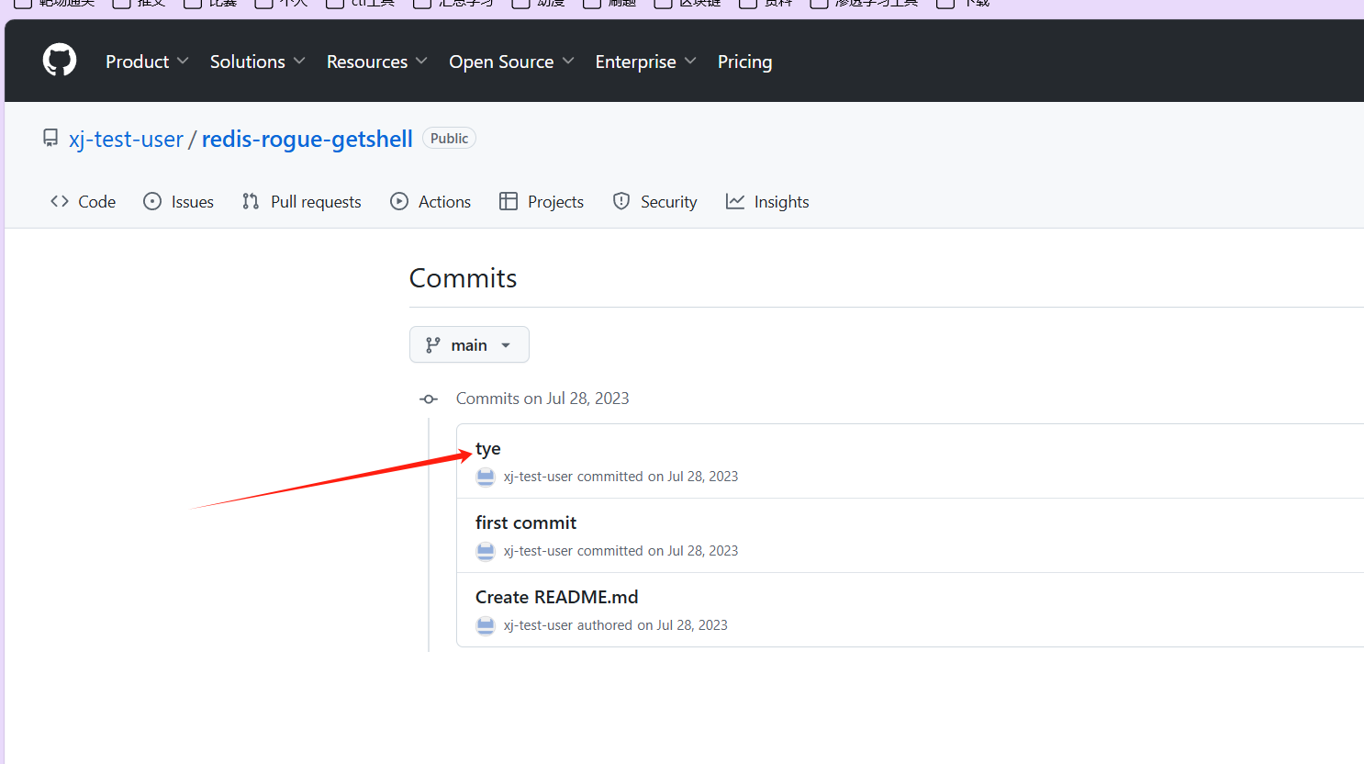Open the Enterprise dropdown
Viewport: 1364px width, 764px height.
click(645, 62)
